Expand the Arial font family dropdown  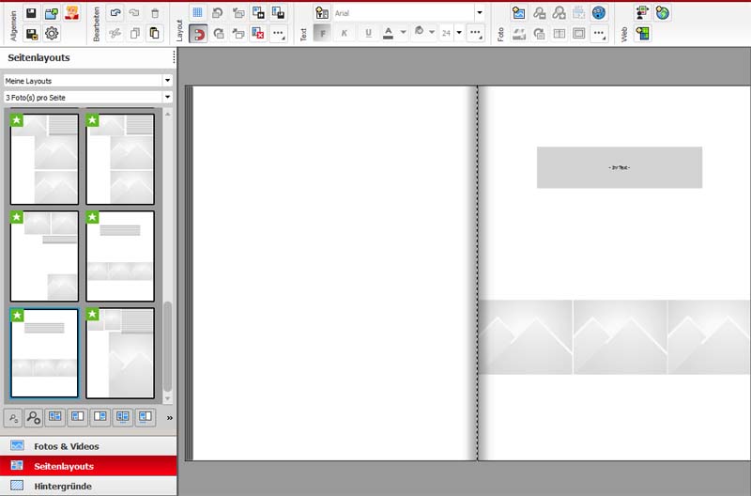click(x=480, y=13)
